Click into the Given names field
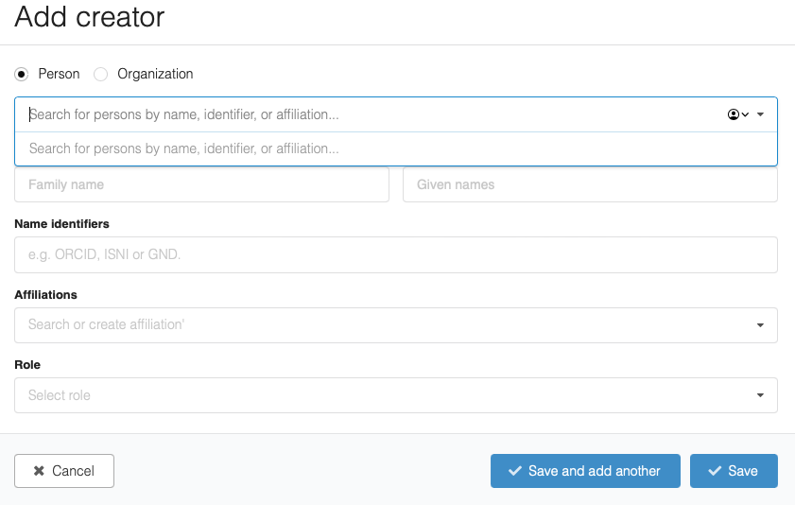Screen dimensions: 795x505 (x=590, y=184)
